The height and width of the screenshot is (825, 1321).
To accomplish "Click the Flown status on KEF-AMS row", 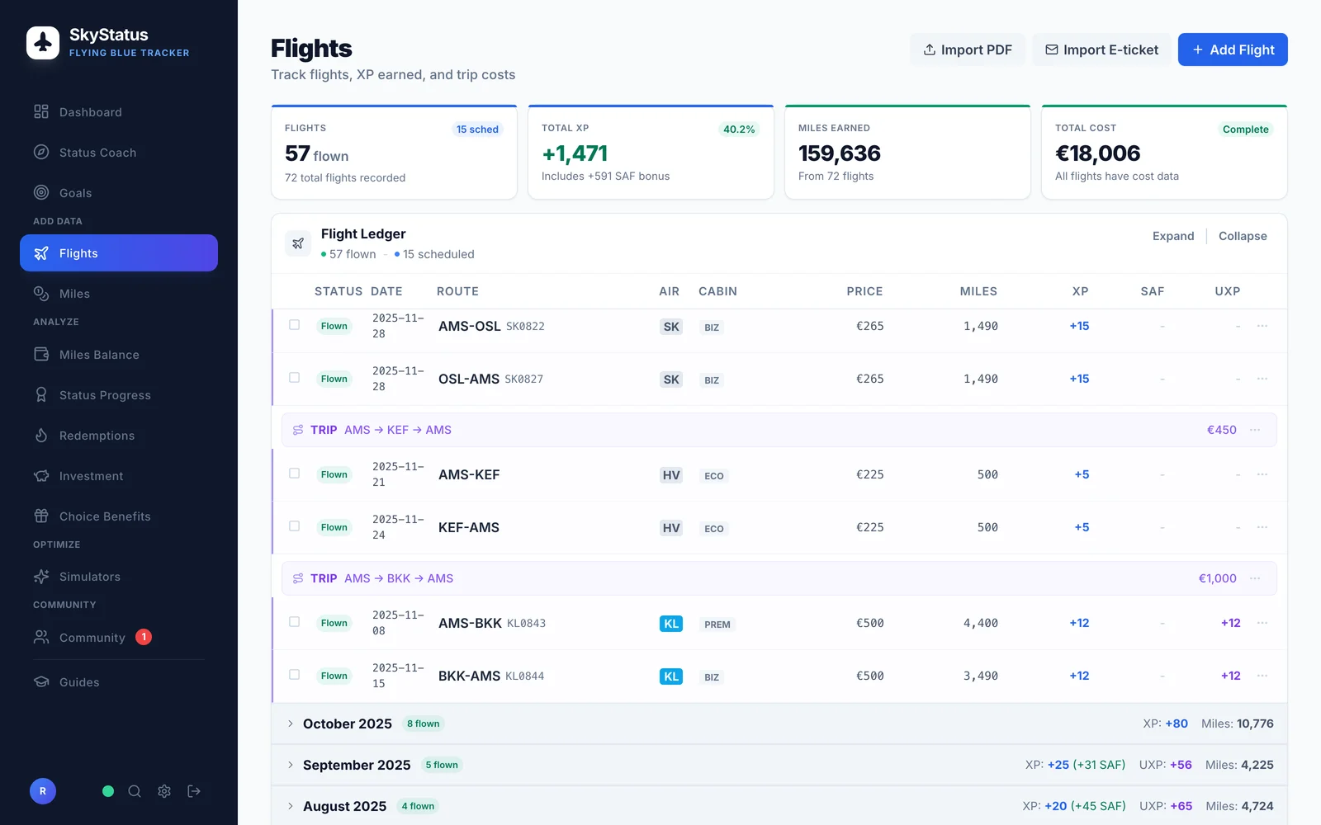I will click(334, 527).
